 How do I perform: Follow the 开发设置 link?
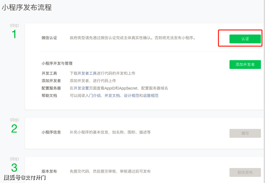click(x=81, y=88)
